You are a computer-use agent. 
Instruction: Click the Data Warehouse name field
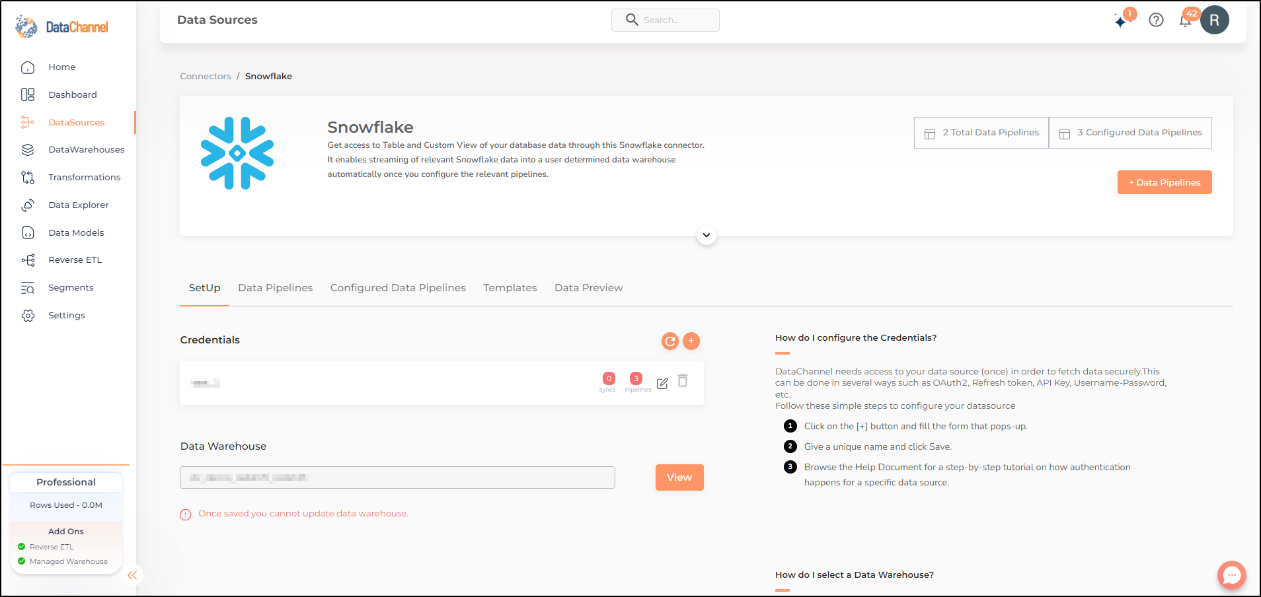click(x=397, y=477)
